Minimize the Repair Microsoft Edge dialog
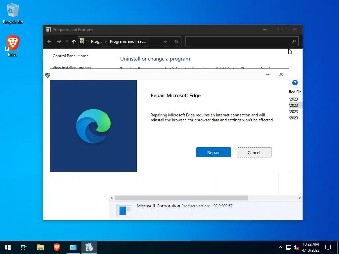 tap(267, 74)
